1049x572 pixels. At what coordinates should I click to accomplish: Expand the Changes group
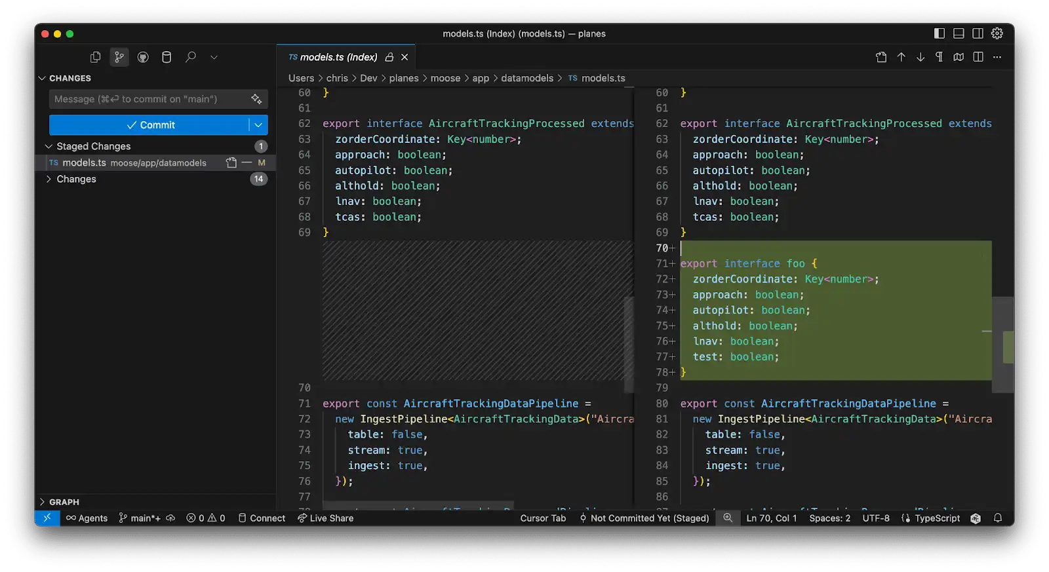[x=49, y=179]
